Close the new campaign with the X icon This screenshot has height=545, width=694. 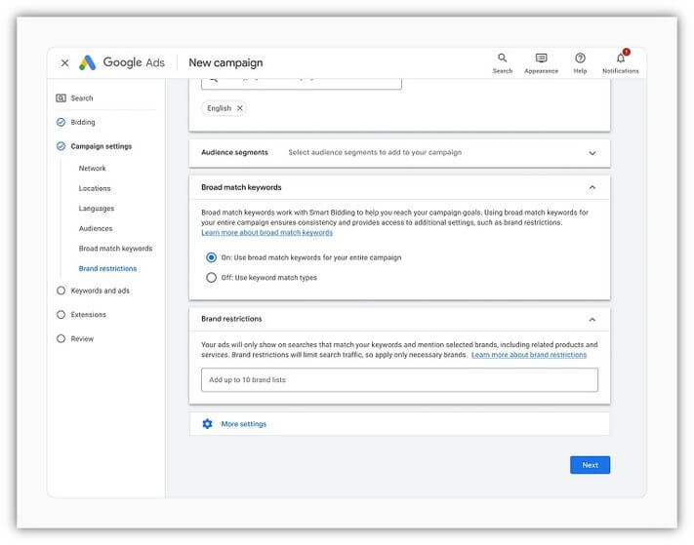[x=64, y=62]
